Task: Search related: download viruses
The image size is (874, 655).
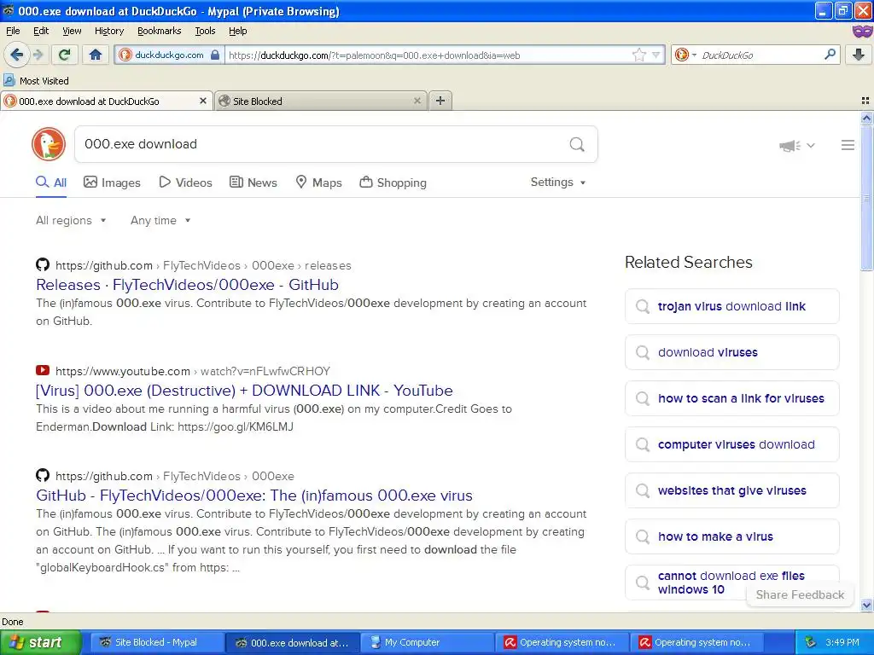Action: point(731,352)
